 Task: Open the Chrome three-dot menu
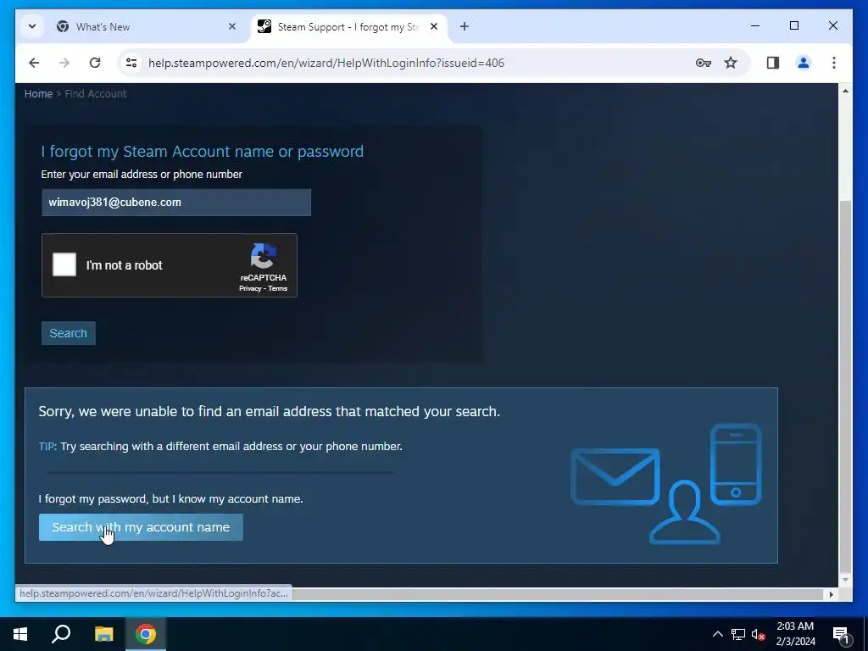834,63
